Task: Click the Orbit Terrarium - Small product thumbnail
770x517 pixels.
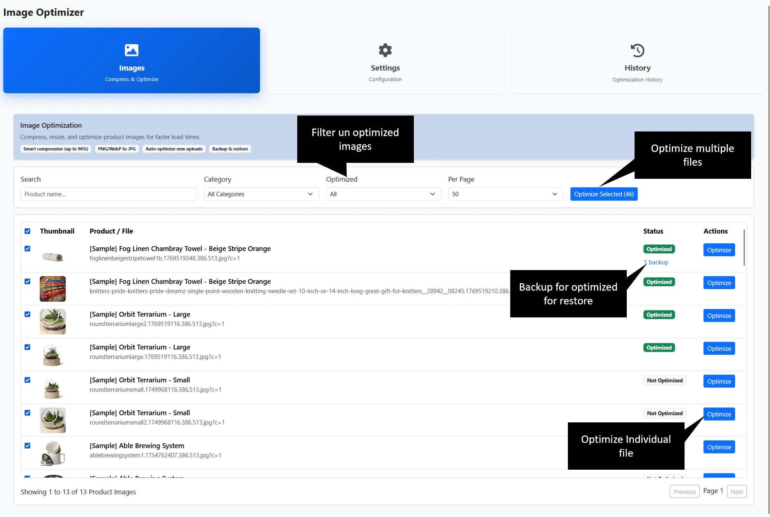Action: (52, 387)
